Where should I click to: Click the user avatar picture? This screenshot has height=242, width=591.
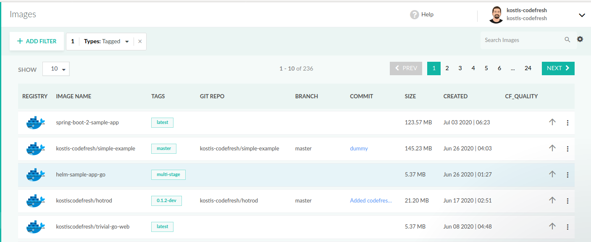(x=496, y=15)
